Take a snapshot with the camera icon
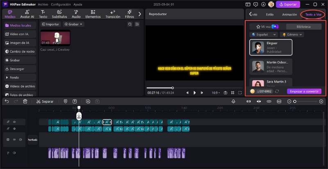The image size is (328, 169). pos(225,93)
